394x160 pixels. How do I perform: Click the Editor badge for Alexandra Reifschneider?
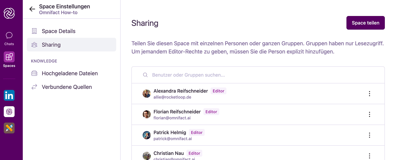pos(218,91)
